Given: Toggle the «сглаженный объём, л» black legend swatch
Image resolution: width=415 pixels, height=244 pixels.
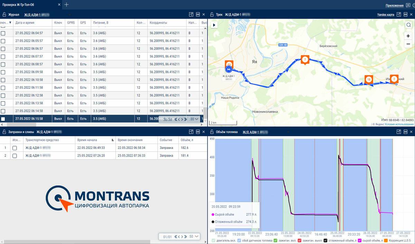Looking at the screenshot, I should coord(326,241).
